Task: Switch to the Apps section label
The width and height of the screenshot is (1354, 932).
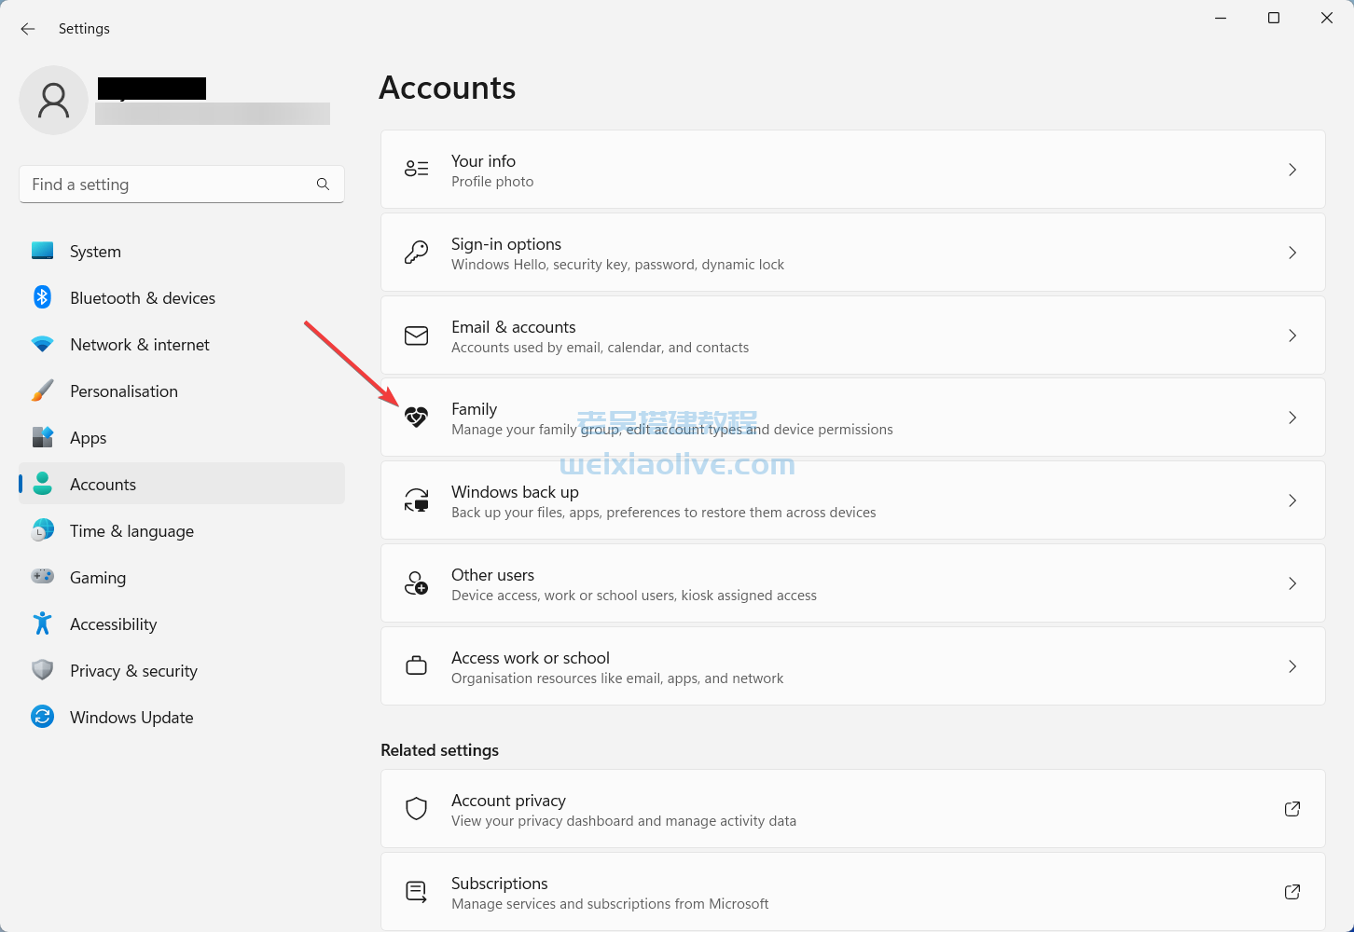Action: pyautogui.click(x=89, y=438)
